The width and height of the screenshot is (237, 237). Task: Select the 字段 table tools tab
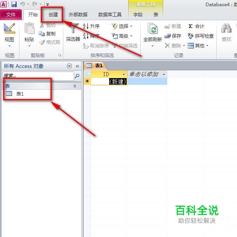coord(138,15)
